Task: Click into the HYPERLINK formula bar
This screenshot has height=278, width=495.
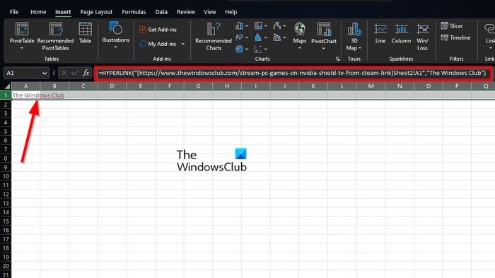Action: click(293, 73)
